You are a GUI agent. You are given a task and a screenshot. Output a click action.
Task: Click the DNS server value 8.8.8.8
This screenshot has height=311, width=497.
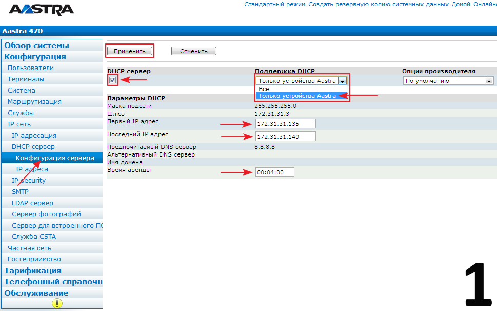point(265,147)
